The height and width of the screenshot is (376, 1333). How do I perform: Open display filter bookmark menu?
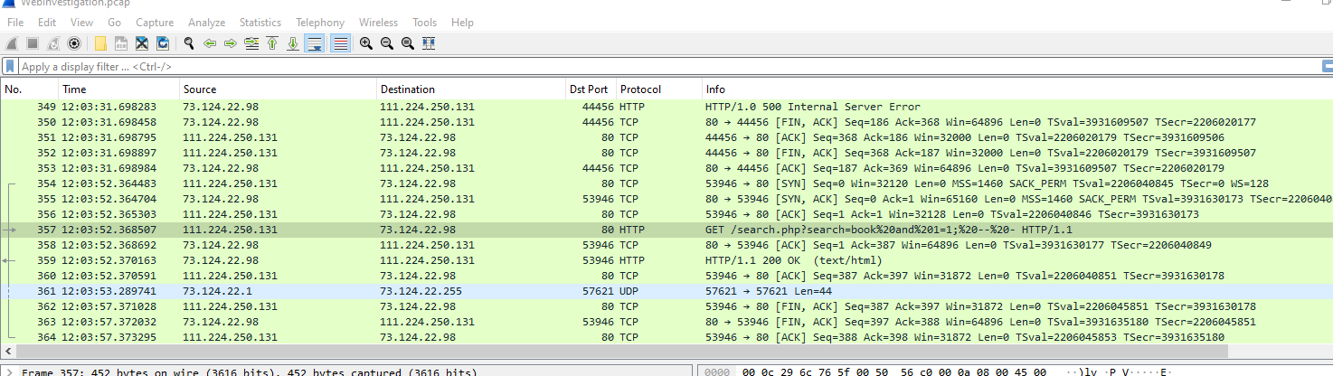(10, 67)
